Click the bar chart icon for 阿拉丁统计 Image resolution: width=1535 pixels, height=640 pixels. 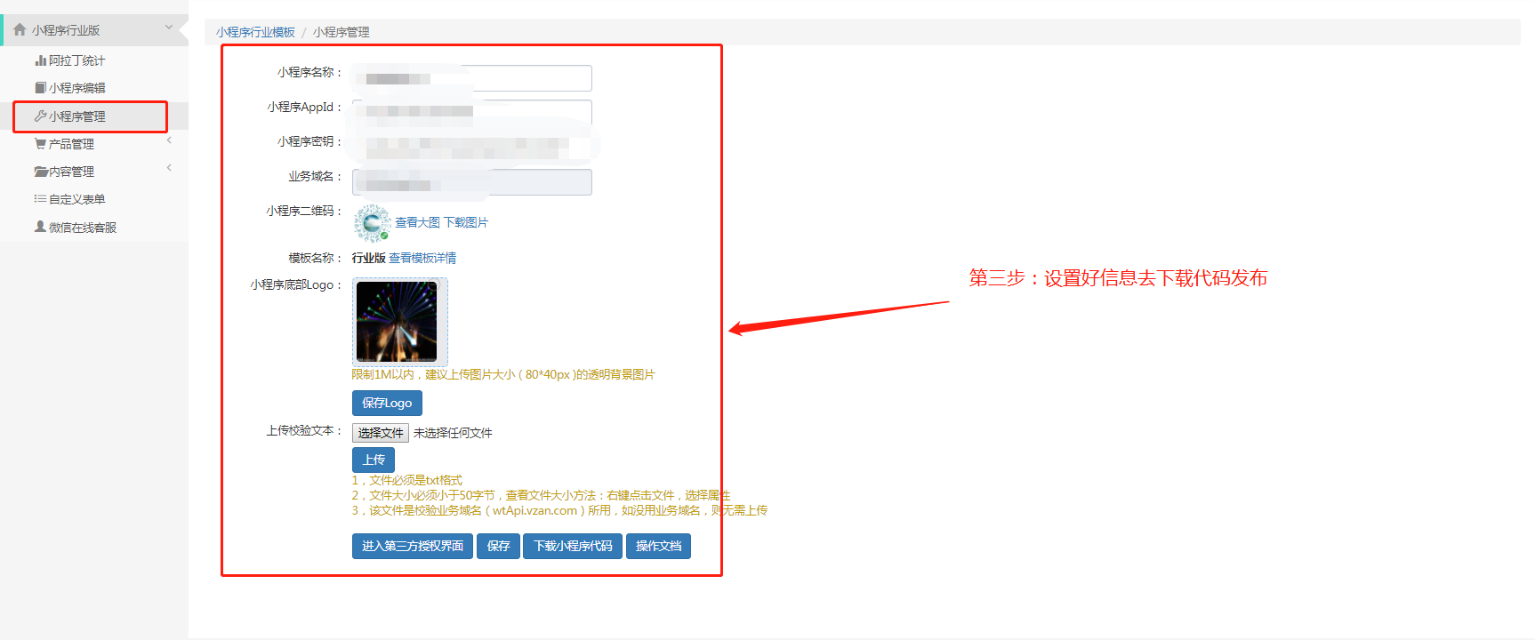(x=40, y=60)
